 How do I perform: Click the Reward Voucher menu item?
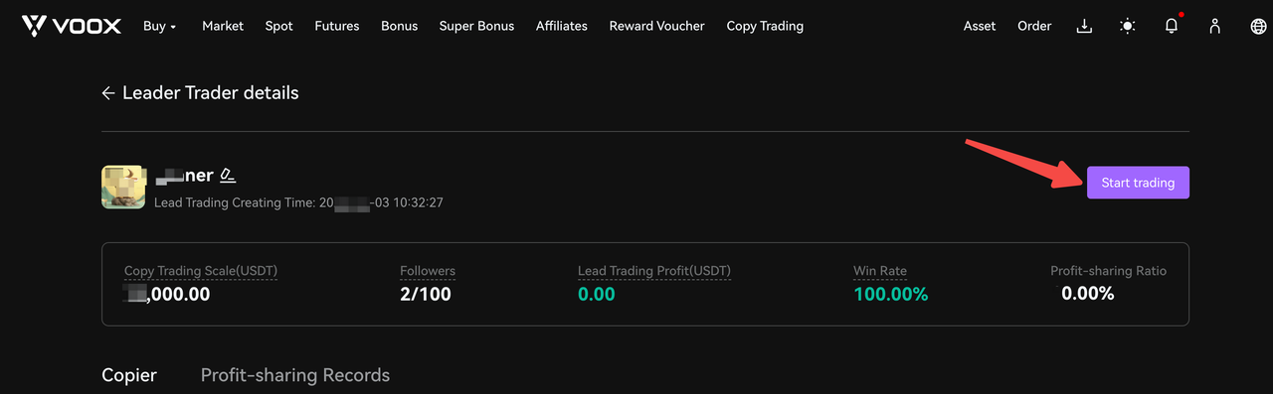tap(657, 26)
